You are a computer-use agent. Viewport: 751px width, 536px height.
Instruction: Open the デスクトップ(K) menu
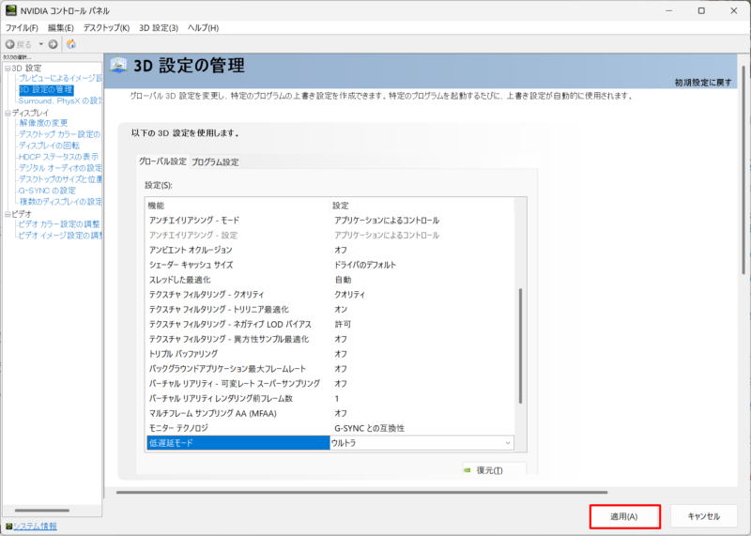106,28
